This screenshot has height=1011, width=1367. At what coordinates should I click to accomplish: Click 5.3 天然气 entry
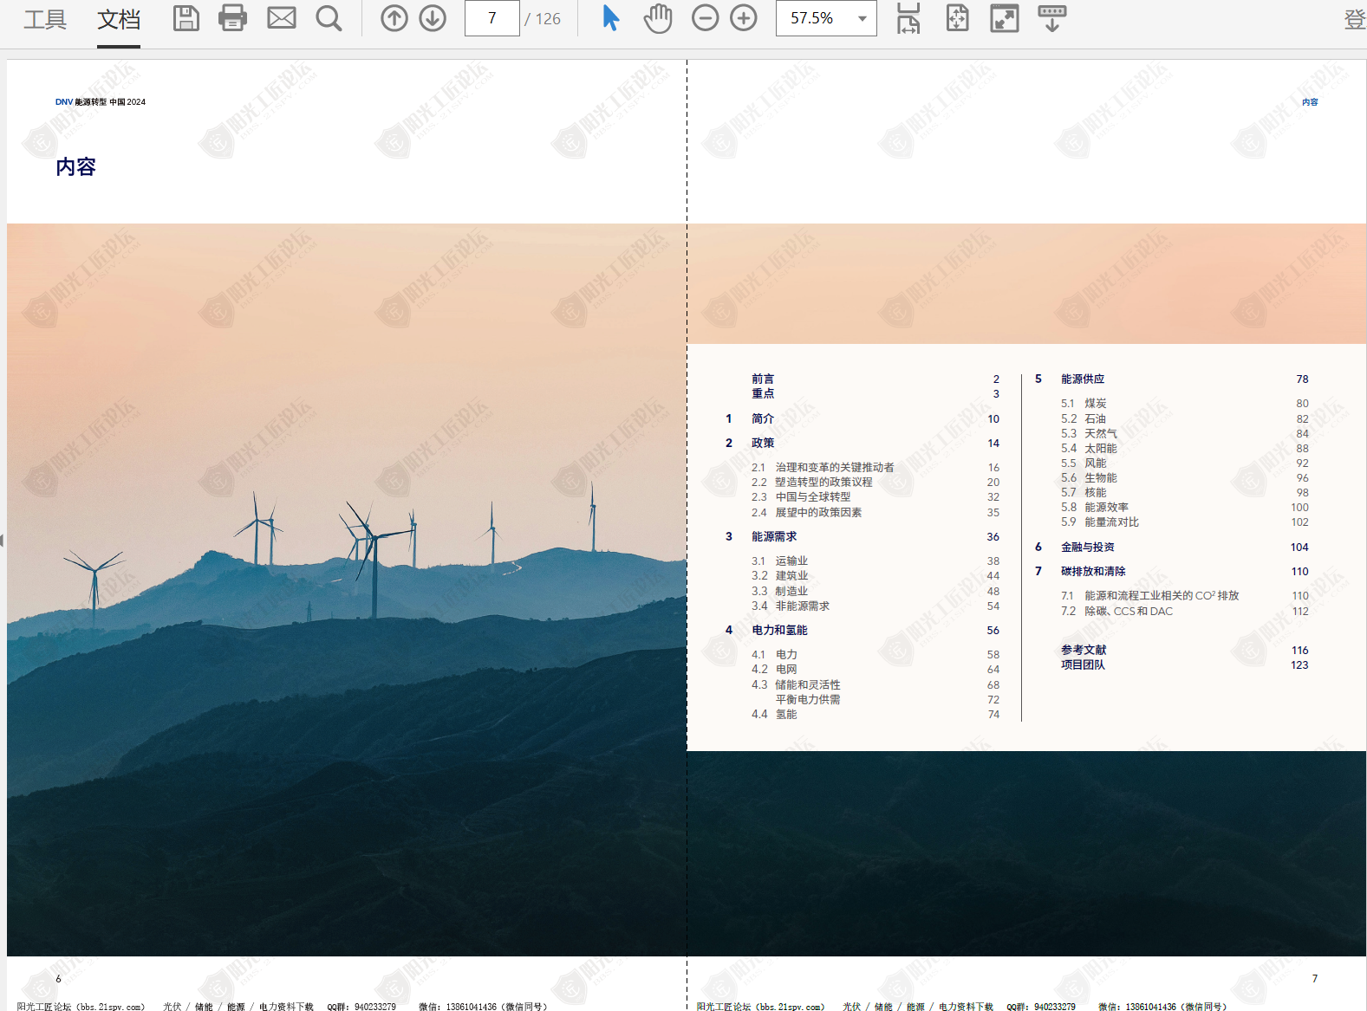(x=1089, y=433)
